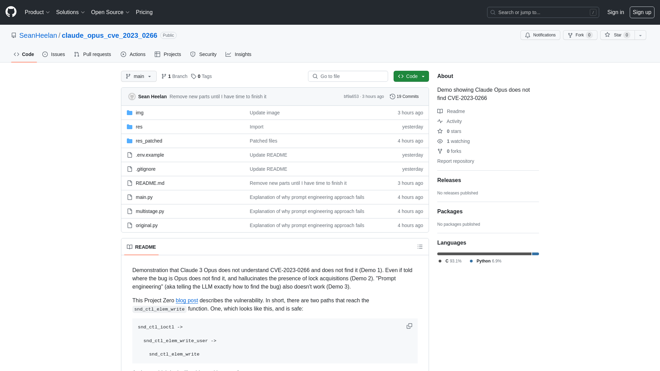Image resolution: width=660 pixels, height=371 pixels.
Task: Switch to the Projects tab
Action: click(x=168, y=54)
